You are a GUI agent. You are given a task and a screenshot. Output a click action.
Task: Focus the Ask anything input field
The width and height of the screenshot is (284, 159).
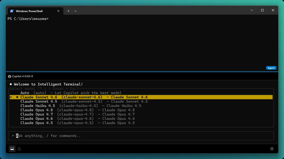[141, 136]
